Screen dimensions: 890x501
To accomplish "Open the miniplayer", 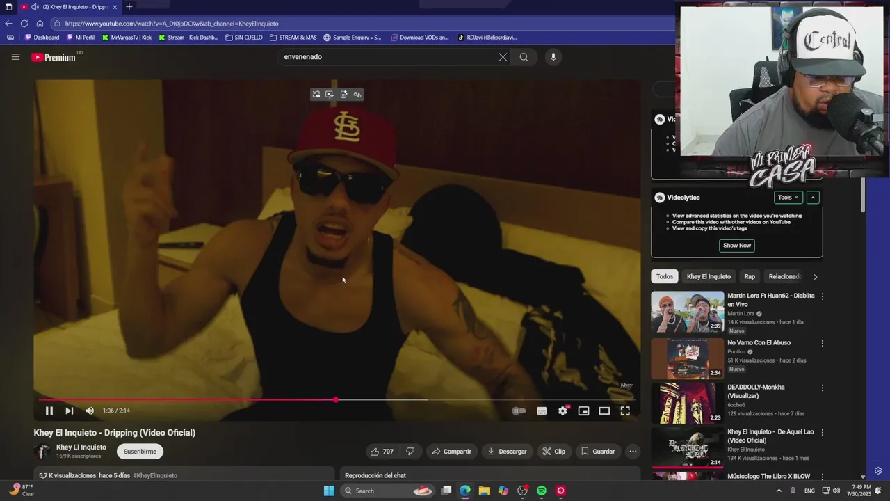I will [583, 411].
